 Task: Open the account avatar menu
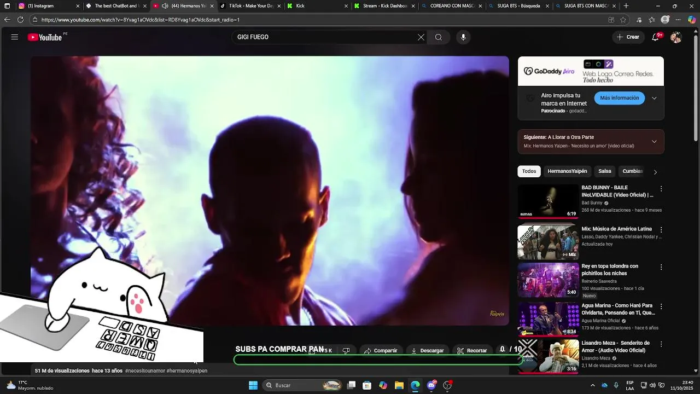click(676, 37)
